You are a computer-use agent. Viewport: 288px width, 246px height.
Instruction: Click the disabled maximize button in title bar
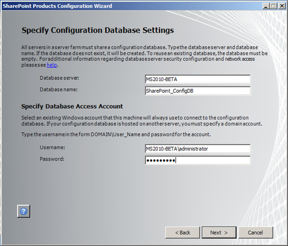274,6
